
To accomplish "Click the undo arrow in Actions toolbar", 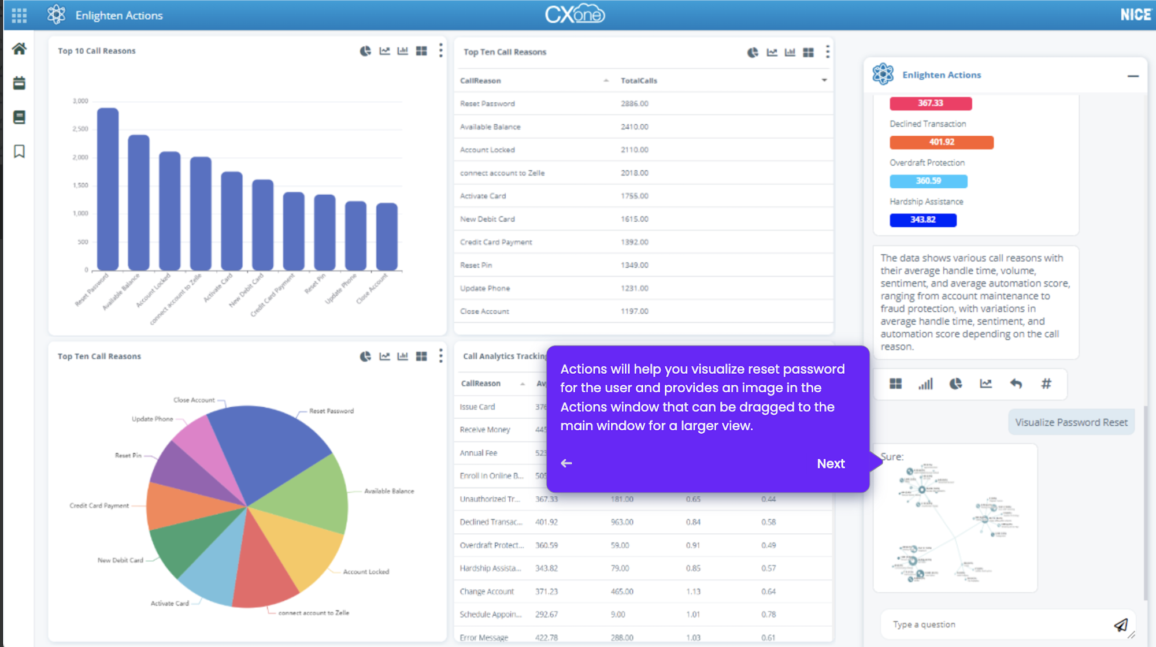I will click(x=1016, y=384).
